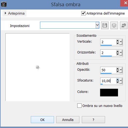
Task: Expand the Anteprima disclosure triangle
Action: point(5,13)
